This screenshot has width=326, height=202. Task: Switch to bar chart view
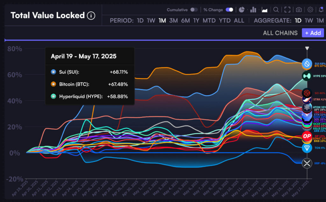253,10
